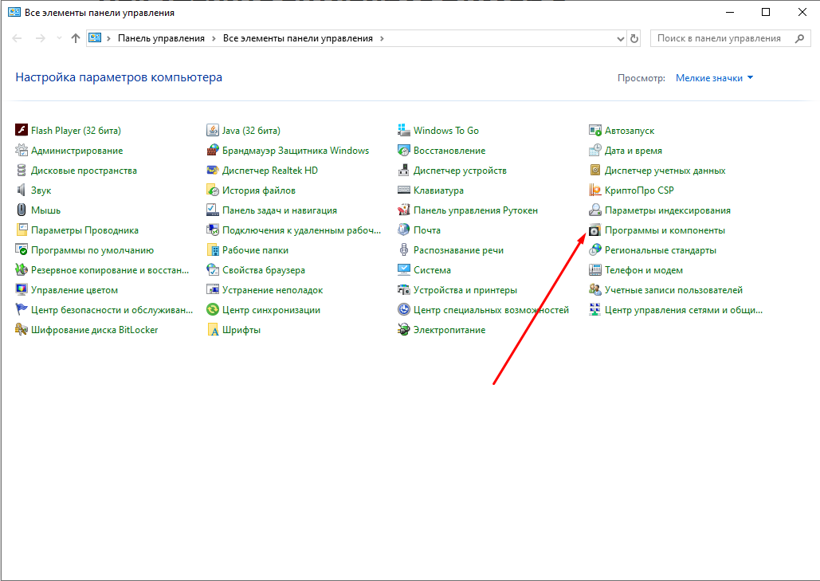Screen dimensions: 820x581
Task: Open Параметры индексирования link
Action: point(668,210)
